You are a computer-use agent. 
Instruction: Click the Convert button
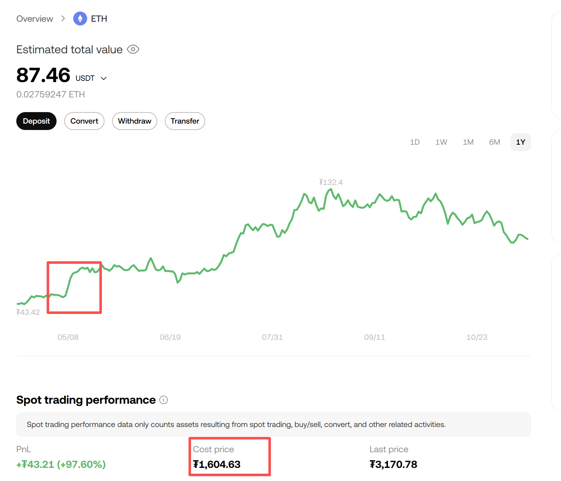click(84, 121)
